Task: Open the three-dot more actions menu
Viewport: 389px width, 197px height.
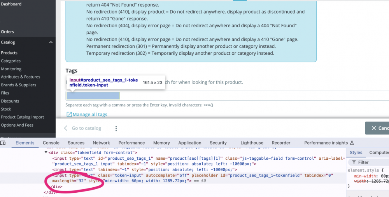Action: pos(116,128)
